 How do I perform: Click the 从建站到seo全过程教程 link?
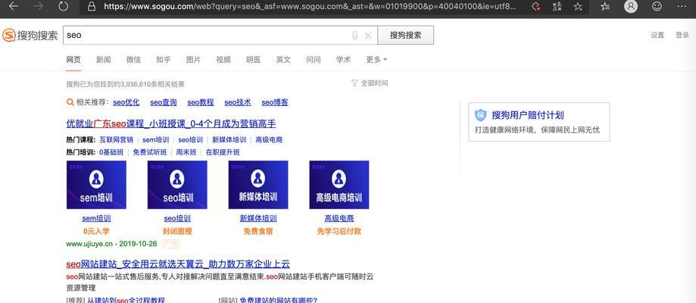126,300
